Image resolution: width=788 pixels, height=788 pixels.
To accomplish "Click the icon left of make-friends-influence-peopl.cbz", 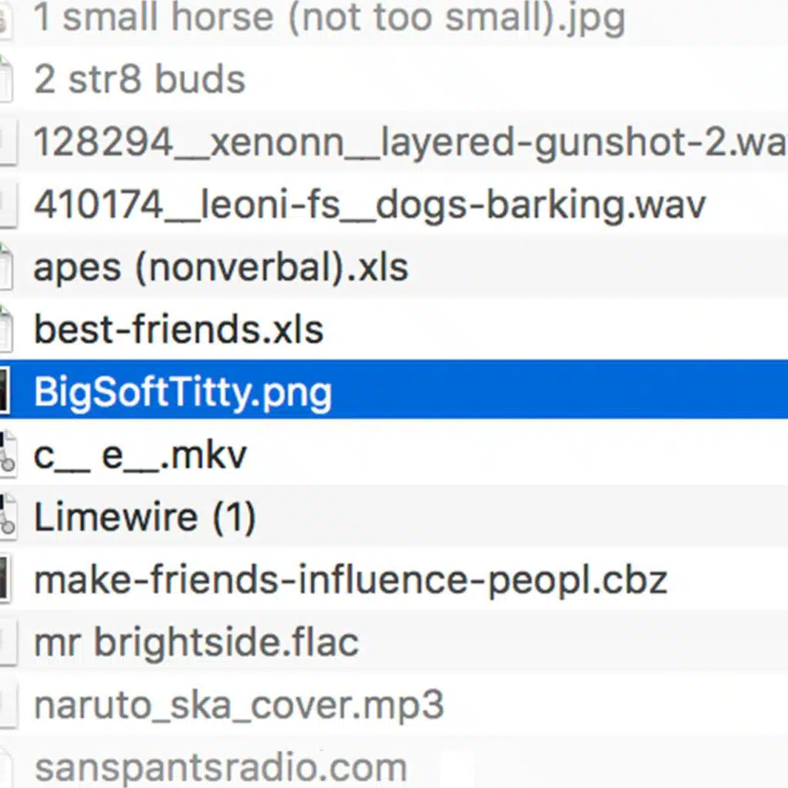I will tap(5, 579).
